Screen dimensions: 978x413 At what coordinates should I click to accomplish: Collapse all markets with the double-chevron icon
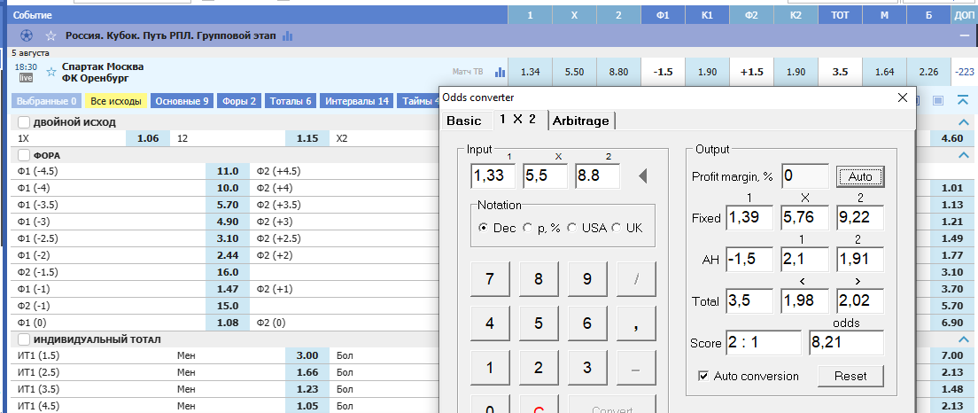962,100
